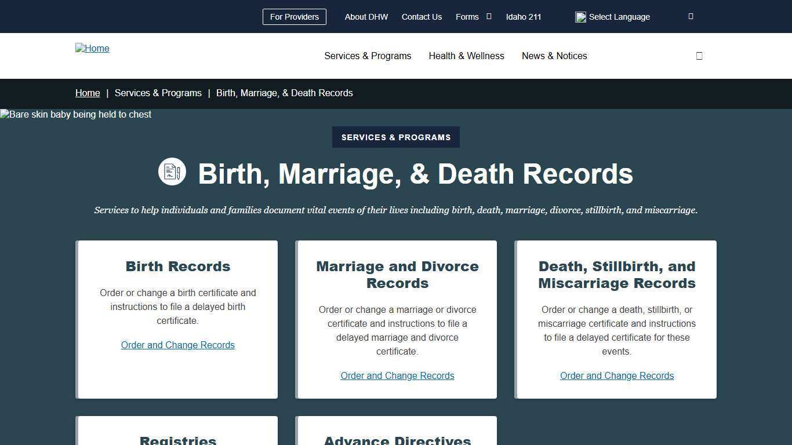Screen dimensions: 792x445
Task: Click Contact Us in the top bar
Action: coord(422,17)
